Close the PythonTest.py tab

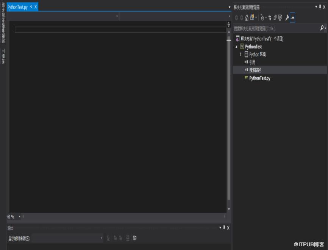pos(36,7)
